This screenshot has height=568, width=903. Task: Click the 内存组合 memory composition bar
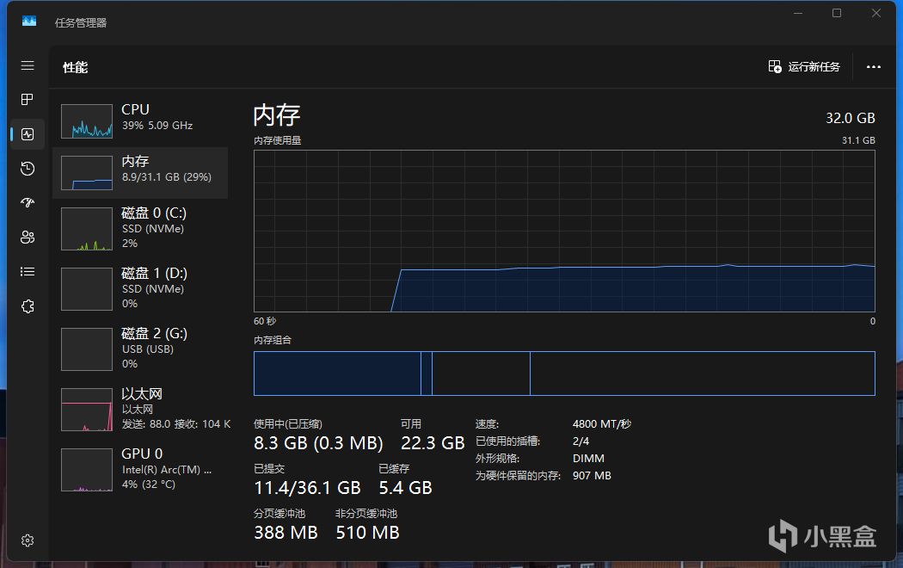click(564, 374)
